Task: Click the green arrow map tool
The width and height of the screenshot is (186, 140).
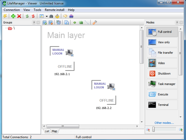Action: pos(75,22)
